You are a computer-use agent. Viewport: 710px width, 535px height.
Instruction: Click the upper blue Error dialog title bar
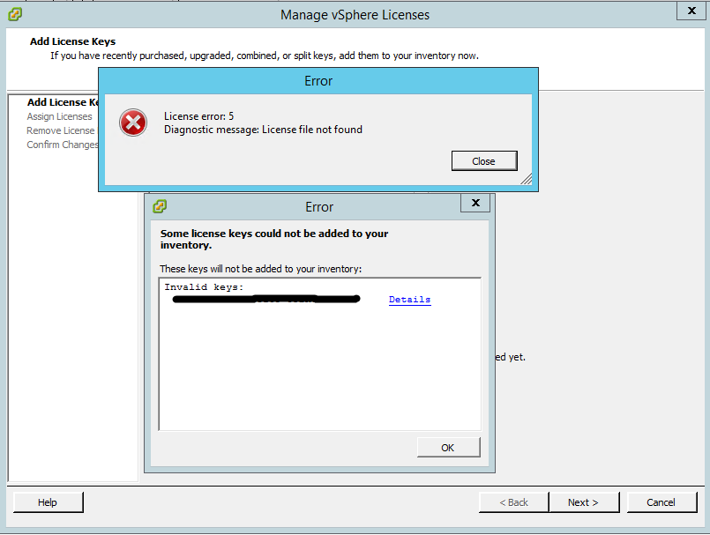pos(318,81)
